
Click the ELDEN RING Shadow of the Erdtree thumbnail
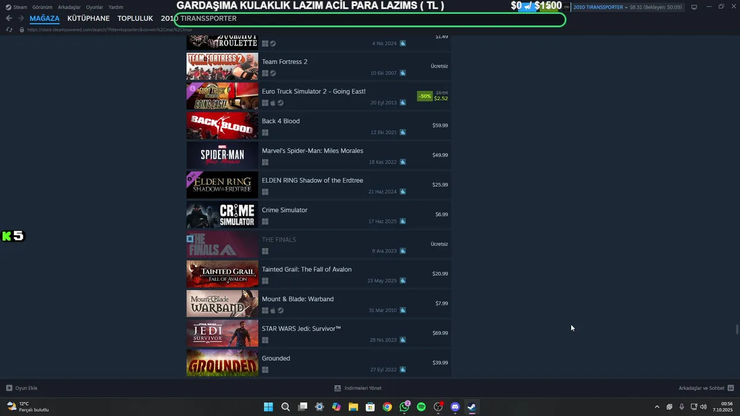[222, 185]
